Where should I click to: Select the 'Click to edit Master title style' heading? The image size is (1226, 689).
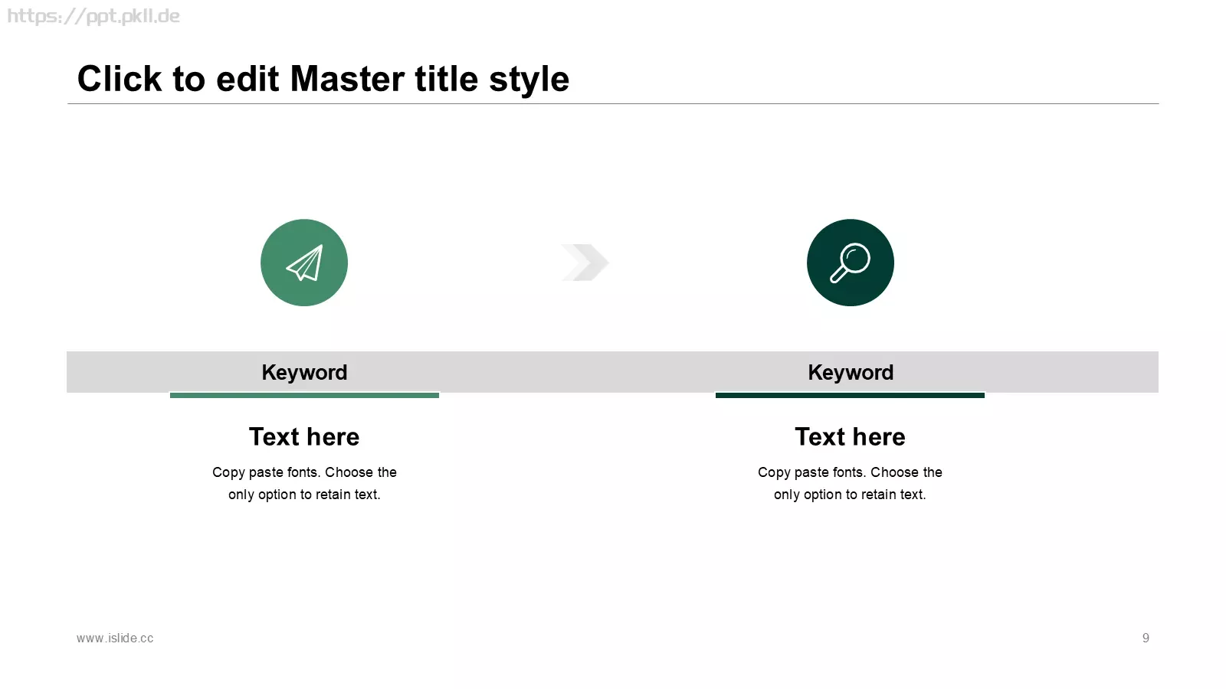(323, 79)
